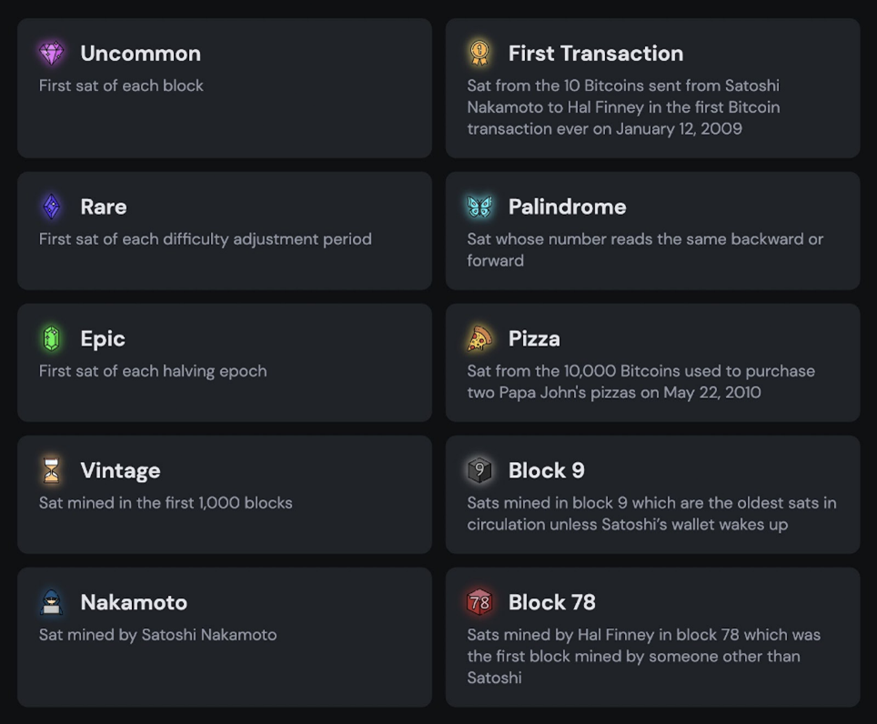Screen dimensions: 877x724
Task: Click the hourglass Vintage icon
Action: click(52, 470)
